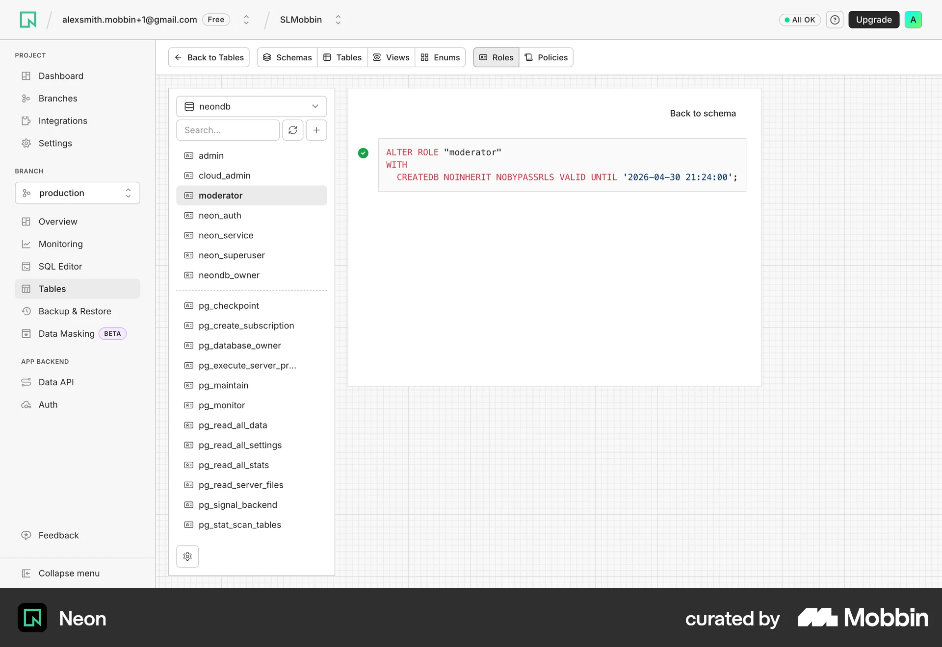
Task: Switch to the Views tab
Action: pyautogui.click(x=391, y=57)
